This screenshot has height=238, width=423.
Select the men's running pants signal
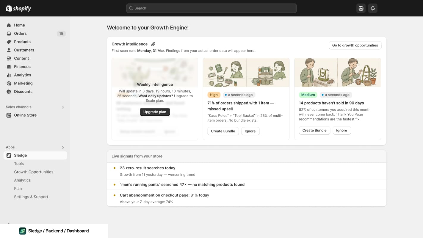click(246, 185)
